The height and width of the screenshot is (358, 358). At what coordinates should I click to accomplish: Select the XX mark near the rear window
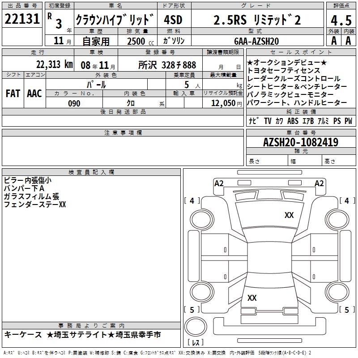[252, 298]
